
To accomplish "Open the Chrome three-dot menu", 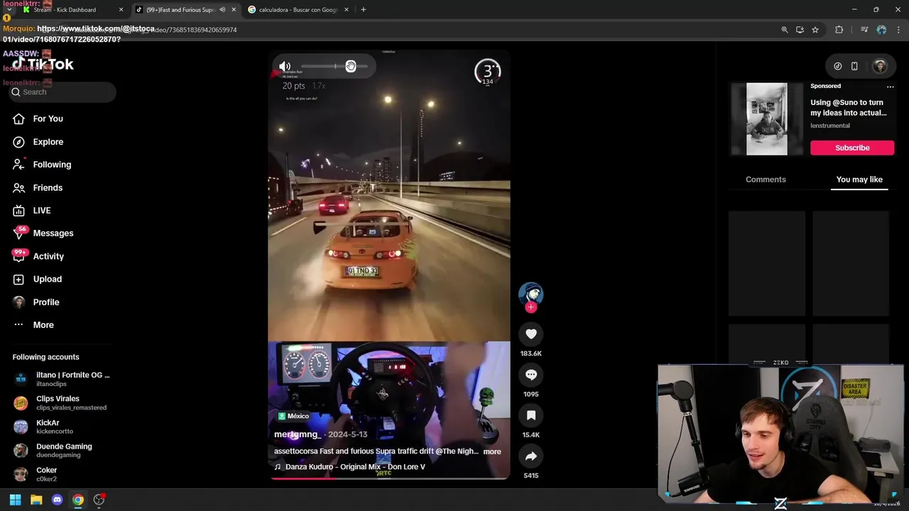I will click(898, 30).
